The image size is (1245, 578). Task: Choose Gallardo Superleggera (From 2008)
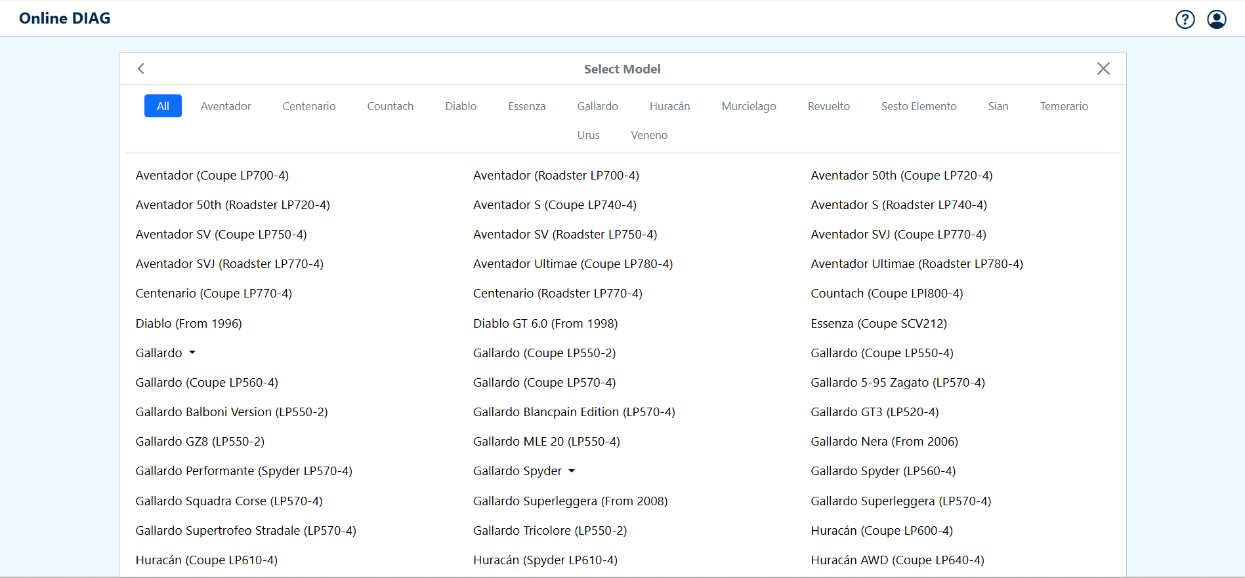570,501
